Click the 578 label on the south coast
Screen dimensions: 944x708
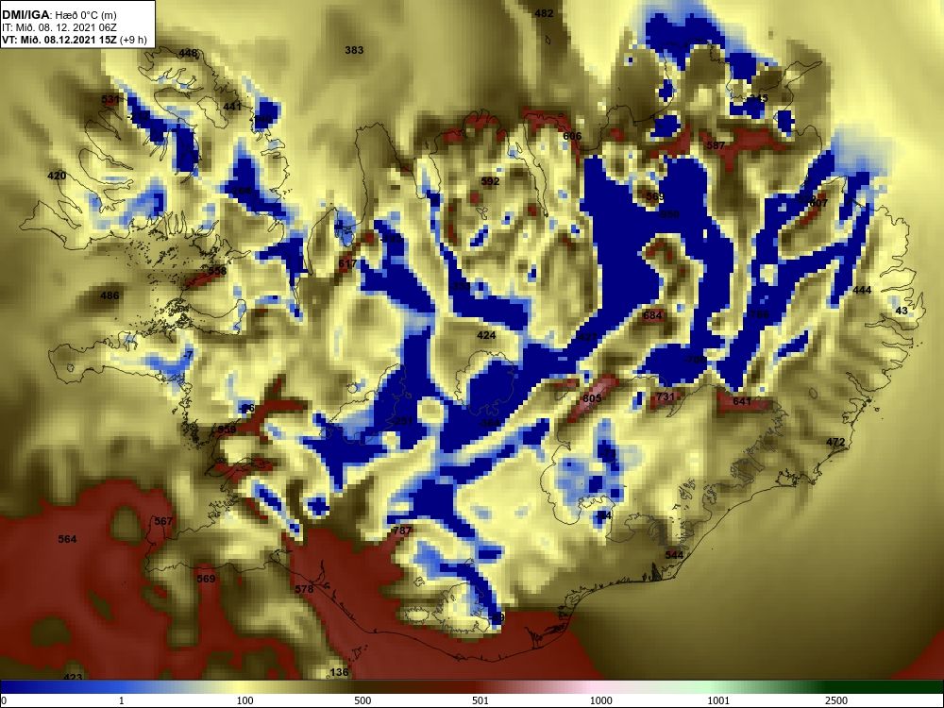pos(304,589)
